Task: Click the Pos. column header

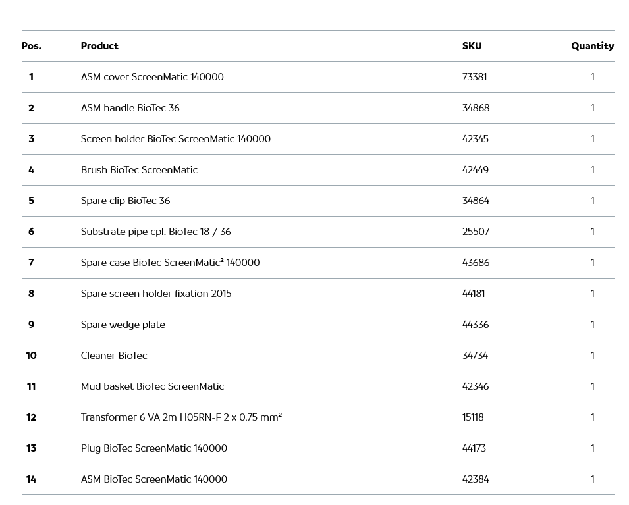Action: coord(31,46)
